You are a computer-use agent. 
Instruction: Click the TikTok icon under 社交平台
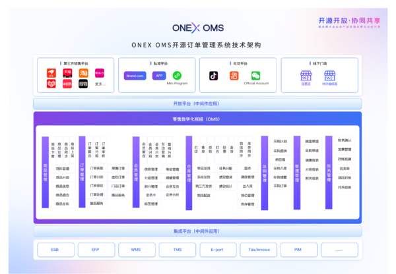click(x=214, y=76)
